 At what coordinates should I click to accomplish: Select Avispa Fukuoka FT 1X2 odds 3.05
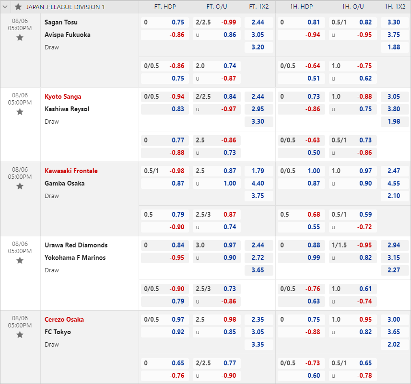(x=258, y=35)
